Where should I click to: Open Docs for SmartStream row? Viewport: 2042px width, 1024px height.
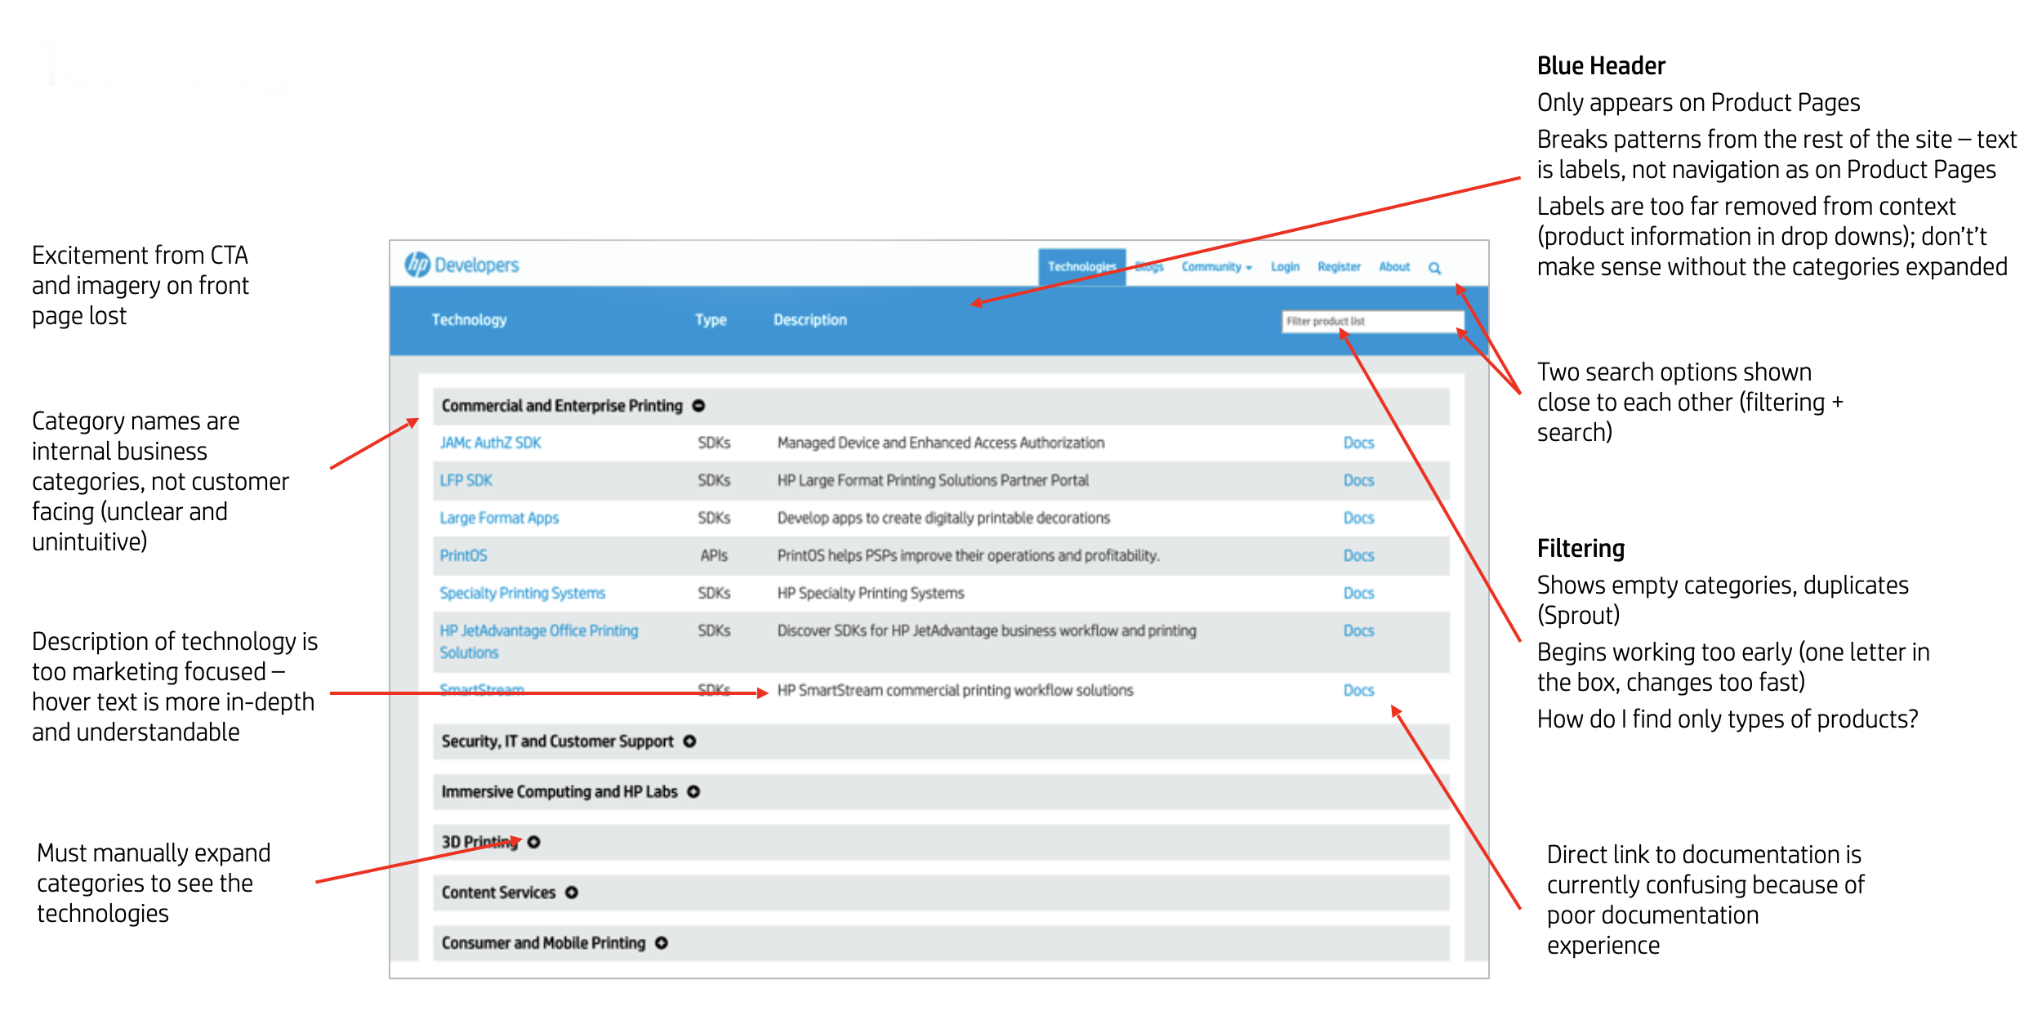coord(1358,690)
